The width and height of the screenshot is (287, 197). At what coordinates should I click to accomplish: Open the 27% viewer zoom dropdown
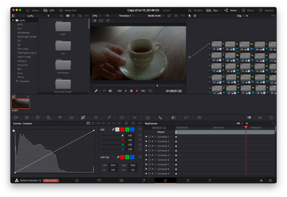pos(96,16)
